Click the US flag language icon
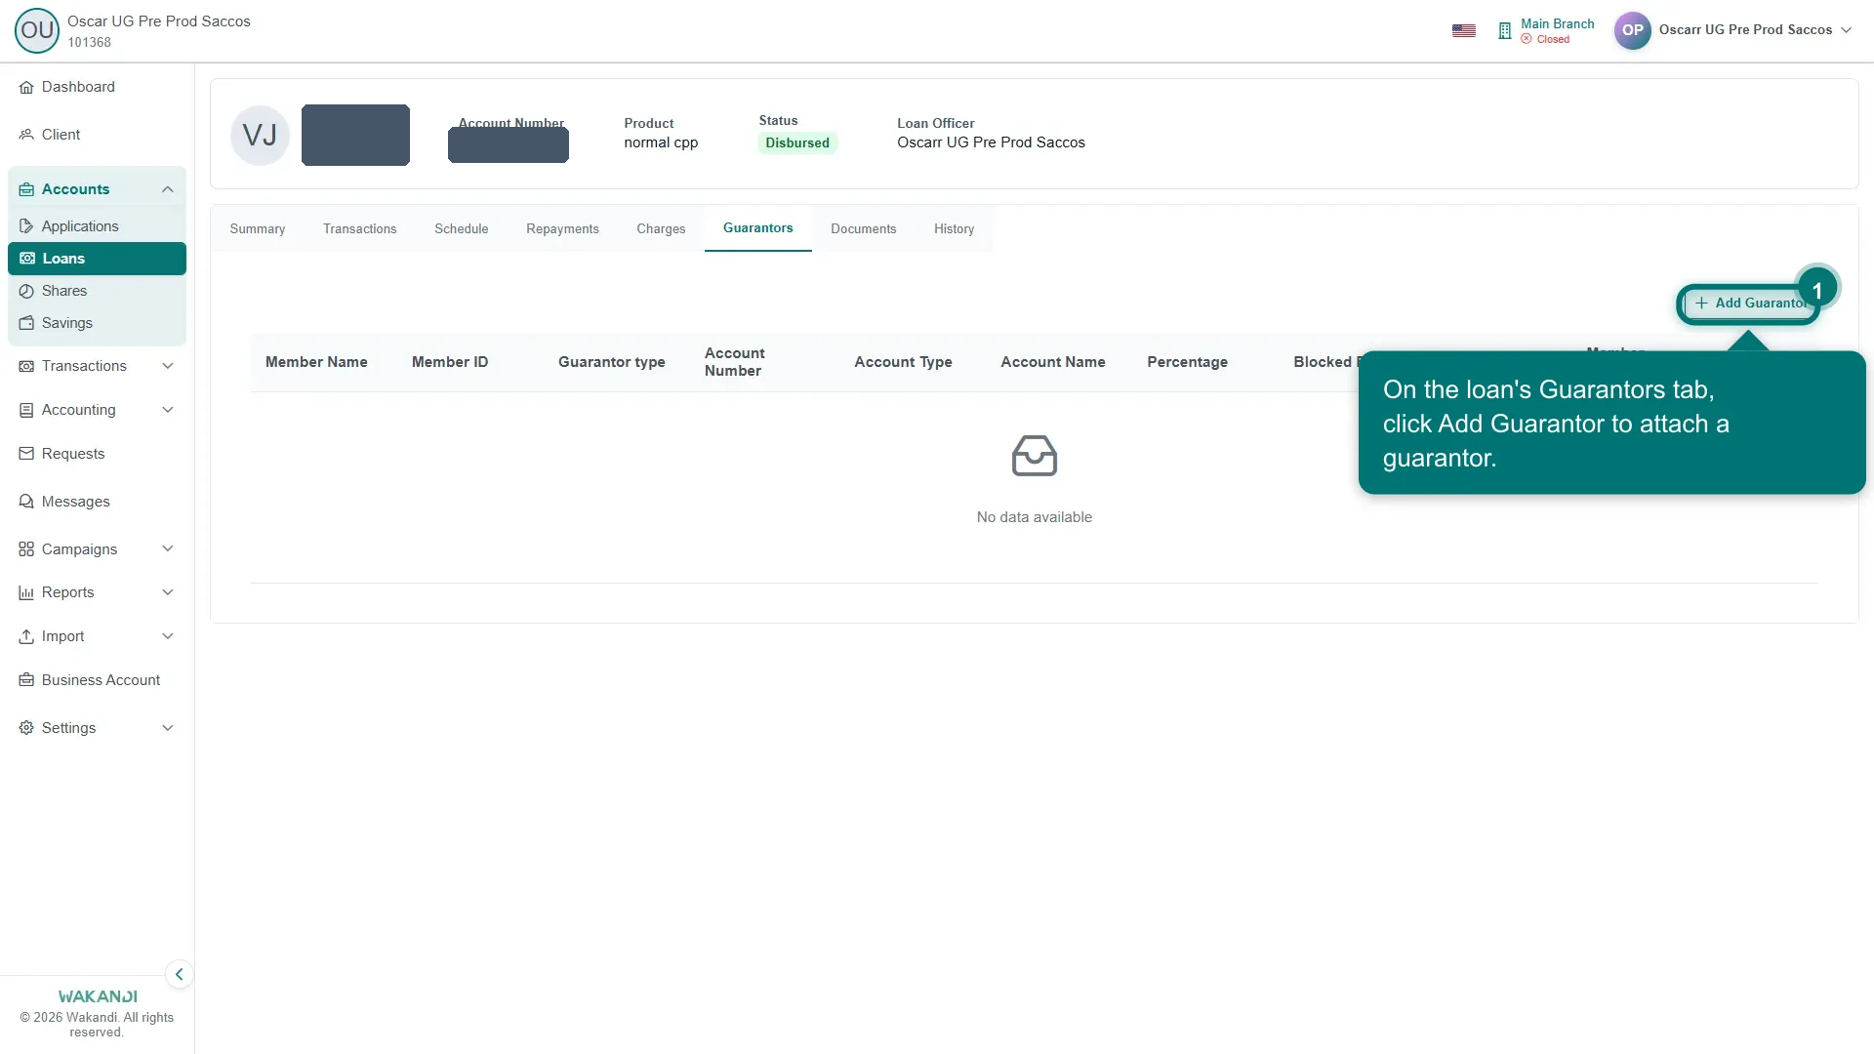Image resolution: width=1874 pixels, height=1054 pixels. pos(1464,30)
